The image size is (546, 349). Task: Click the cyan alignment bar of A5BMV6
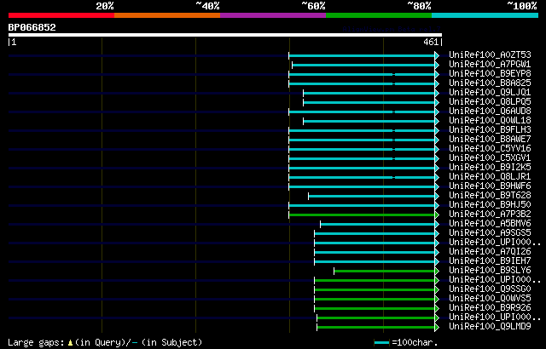point(378,225)
